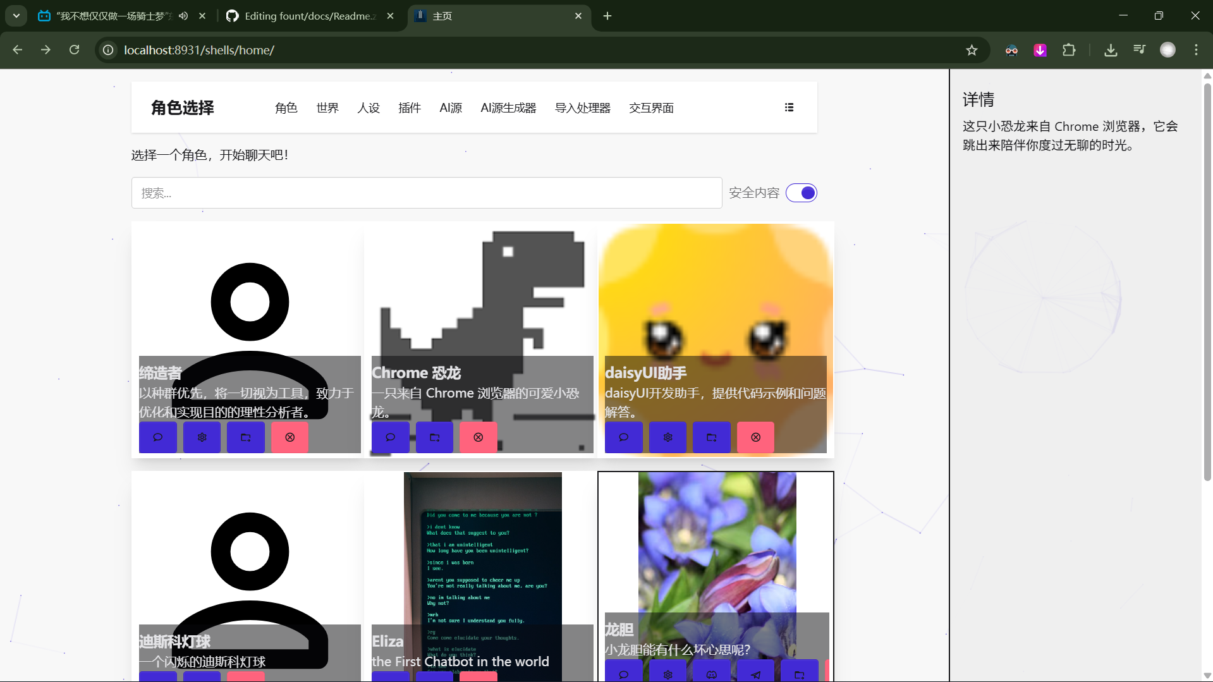Focus the 搜索 search field

pos(427,193)
